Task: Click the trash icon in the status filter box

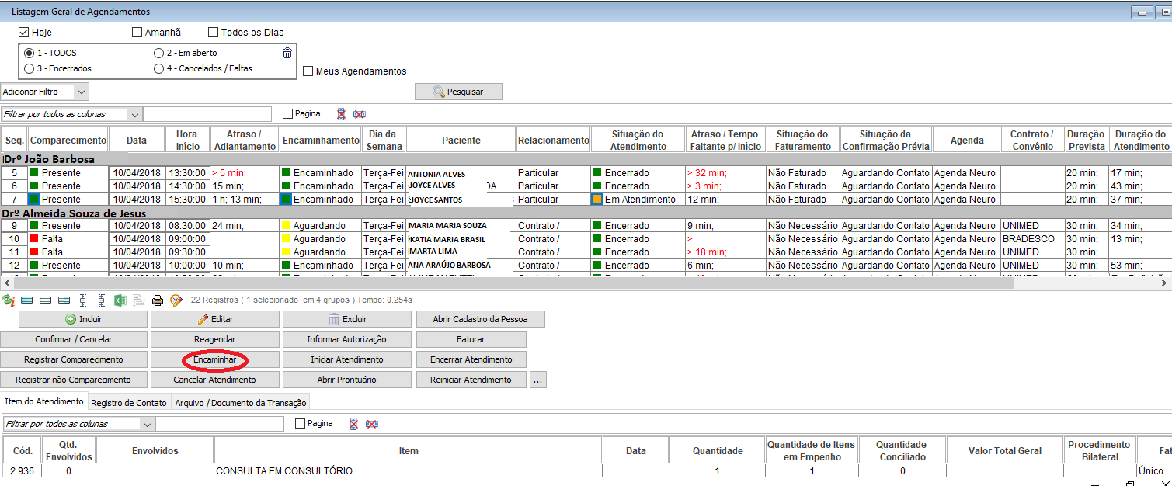Action: tap(287, 53)
